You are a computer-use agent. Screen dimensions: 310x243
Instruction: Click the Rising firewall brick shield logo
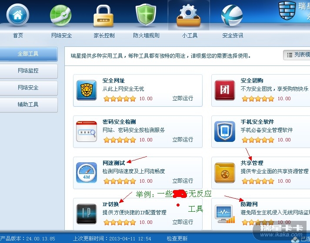(287, 10)
